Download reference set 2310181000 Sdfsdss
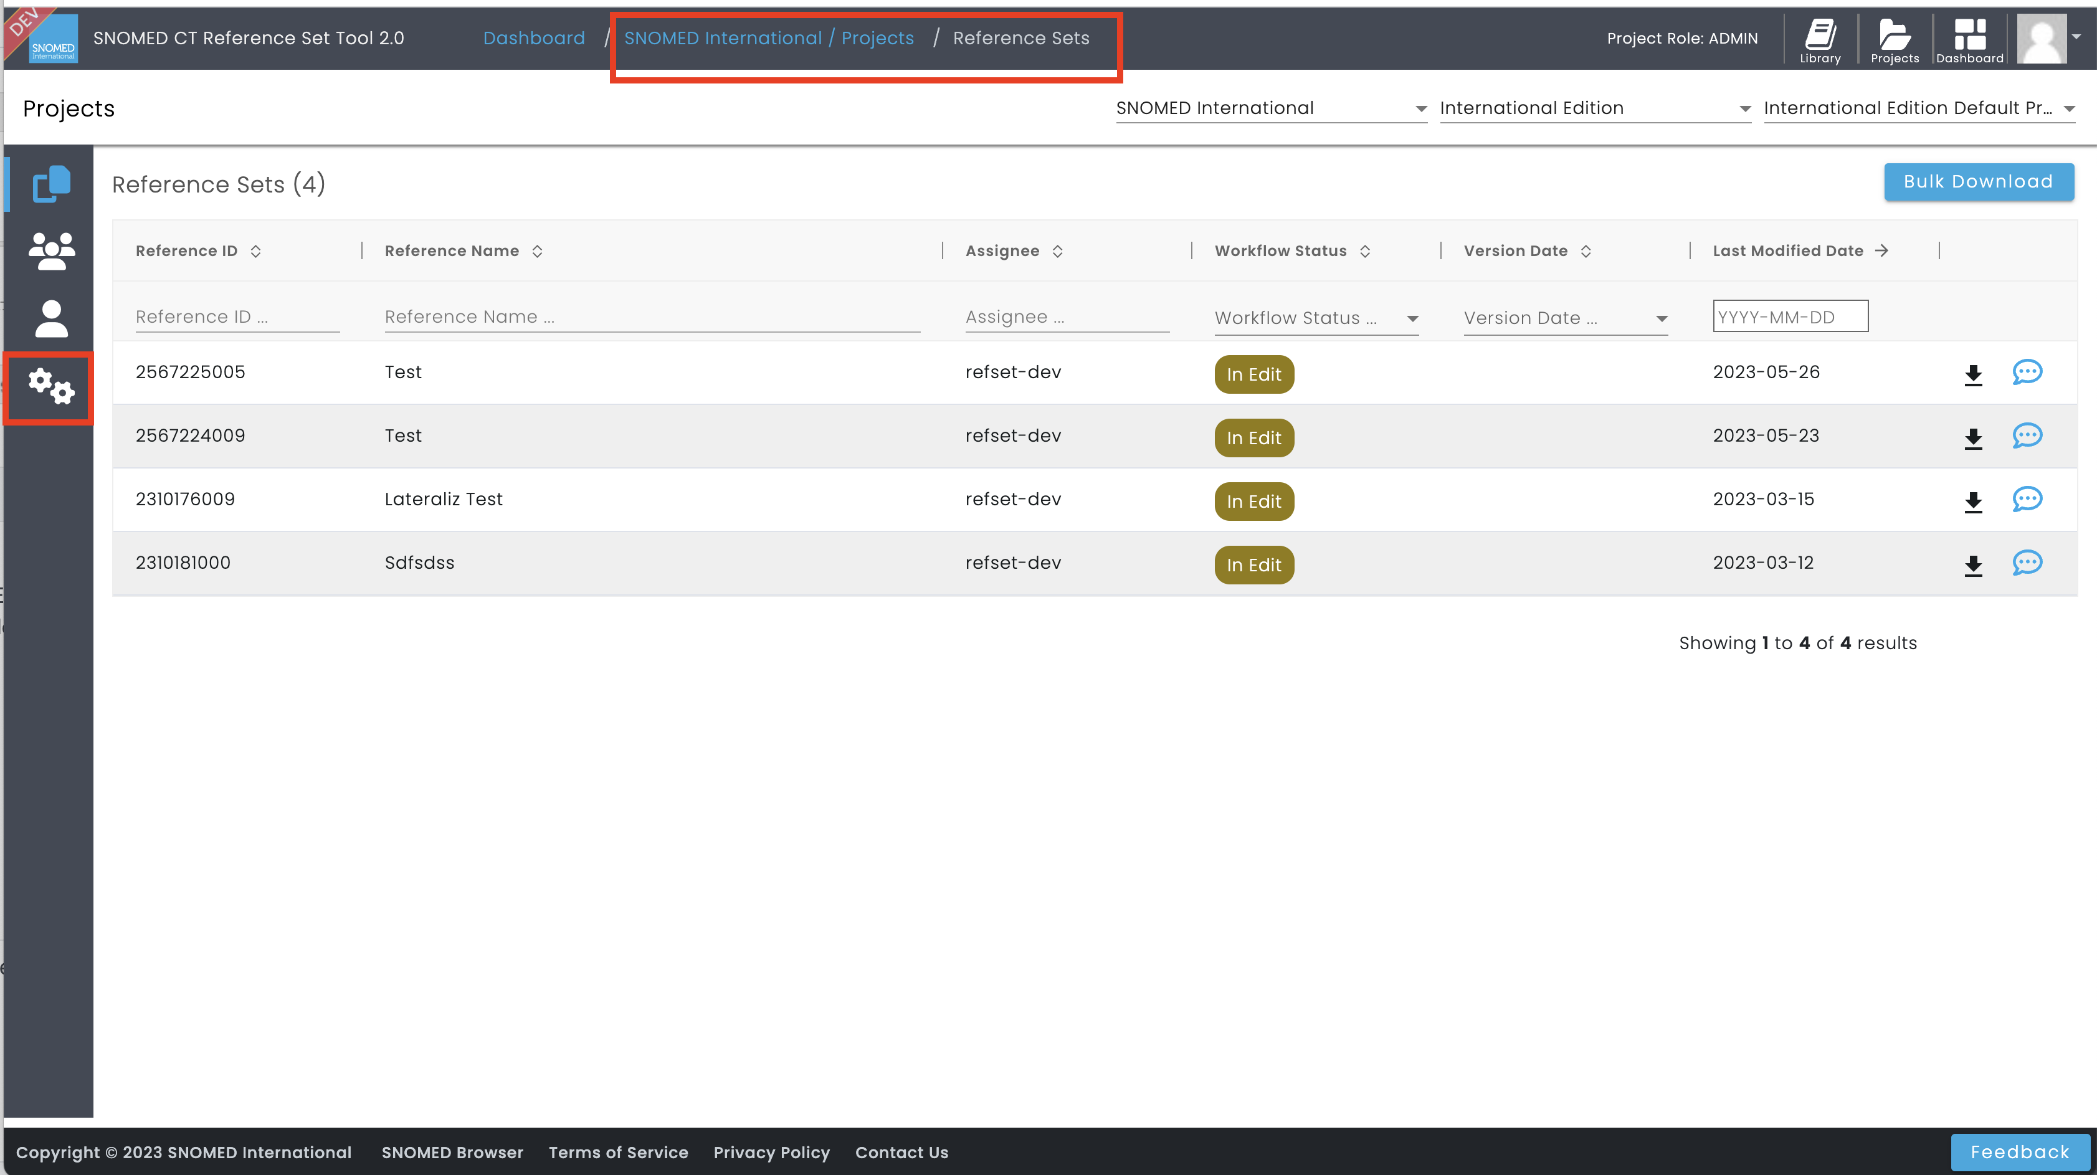The image size is (2097, 1175). [x=1973, y=565]
